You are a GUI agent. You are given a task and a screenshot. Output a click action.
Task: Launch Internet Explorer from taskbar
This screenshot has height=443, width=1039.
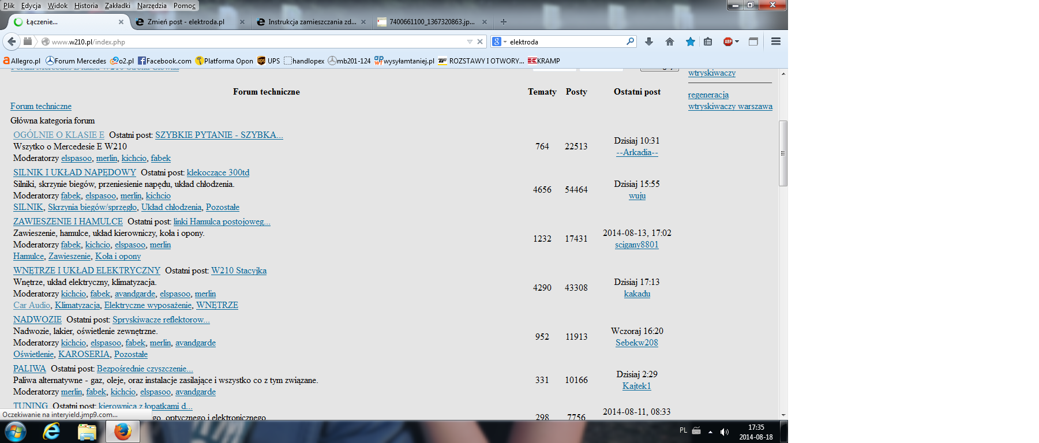[x=51, y=431]
